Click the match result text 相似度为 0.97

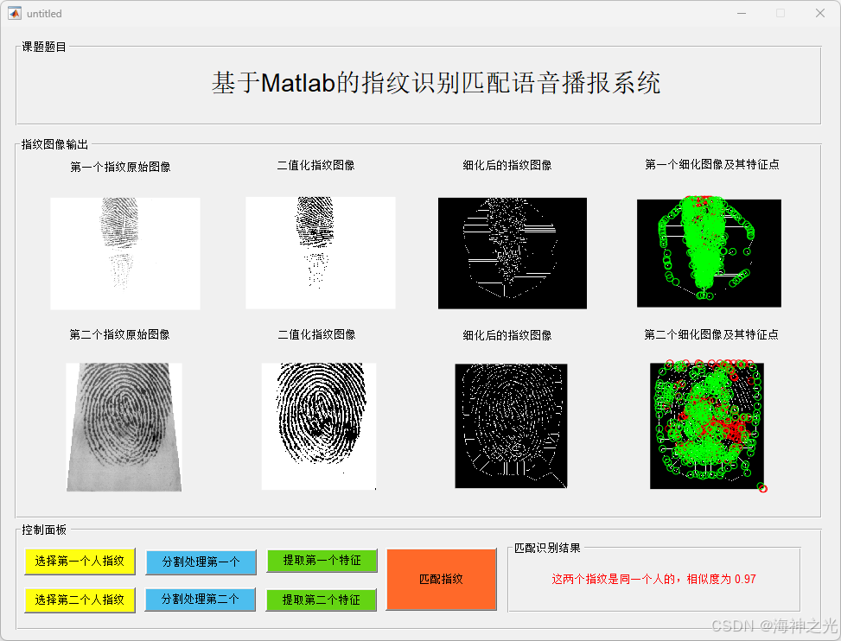tap(722, 580)
